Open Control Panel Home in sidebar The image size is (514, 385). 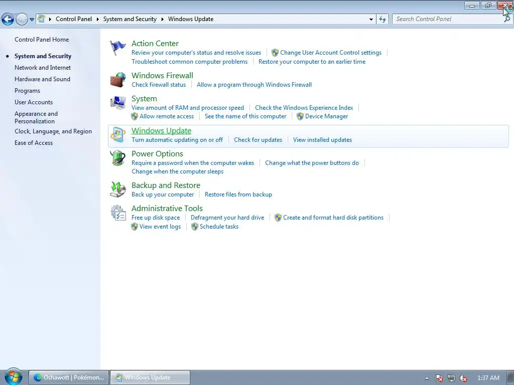click(42, 40)
